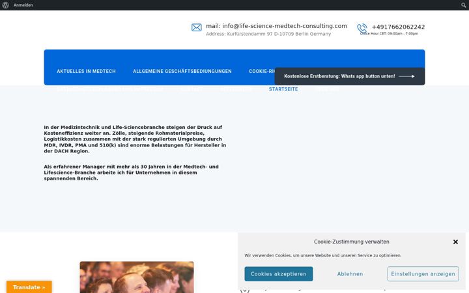Click the mail envelope icon

click(197, 27)
